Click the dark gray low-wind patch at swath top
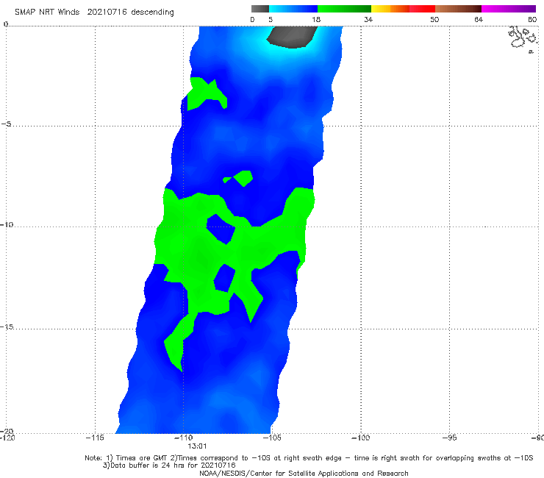The height and width of the screenshot is (478, 544). coord(292,37)
